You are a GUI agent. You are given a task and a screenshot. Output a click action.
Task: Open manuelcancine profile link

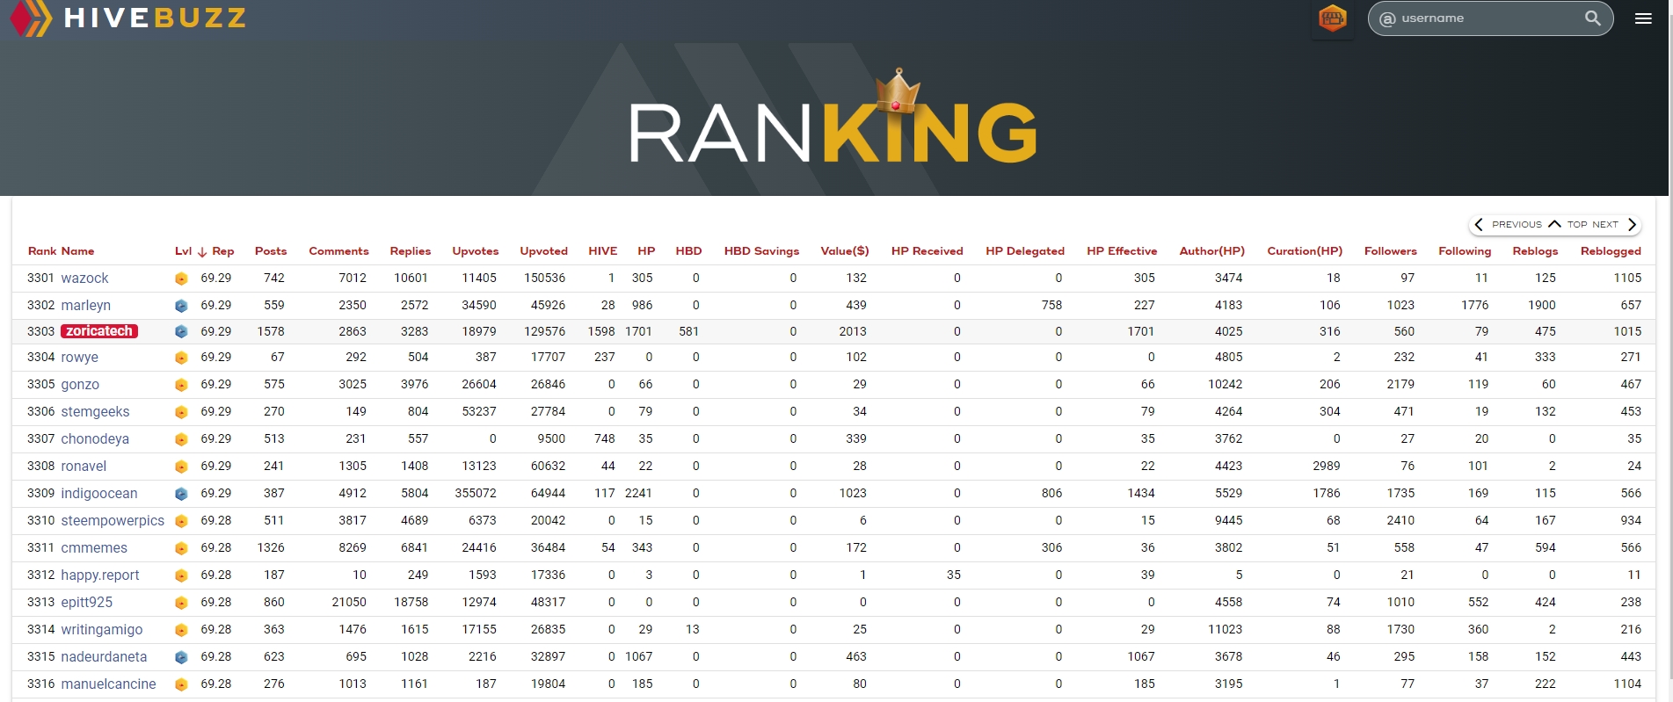point(108,684)
